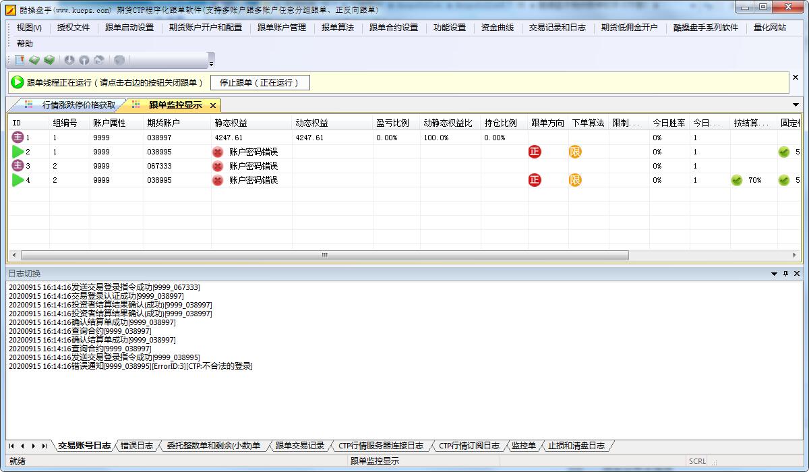Image resolution: width=809 pixels, height=472 pixels.
Task: Toggle auto-hide pin on the 日志切换 panel
Action: [x=785, y=274]
